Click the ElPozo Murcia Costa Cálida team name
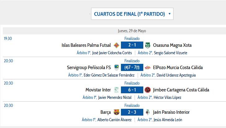226x128 pixels. (x=178, y=68)
